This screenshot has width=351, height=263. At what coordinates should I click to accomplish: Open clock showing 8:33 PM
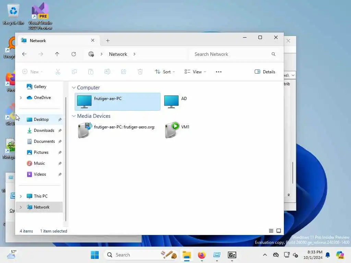pos(313,255)
